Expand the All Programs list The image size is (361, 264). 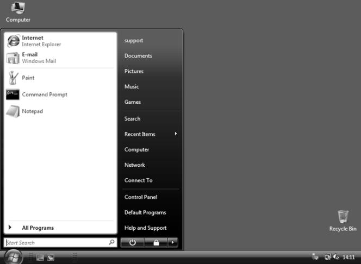(x=60, y=228)
